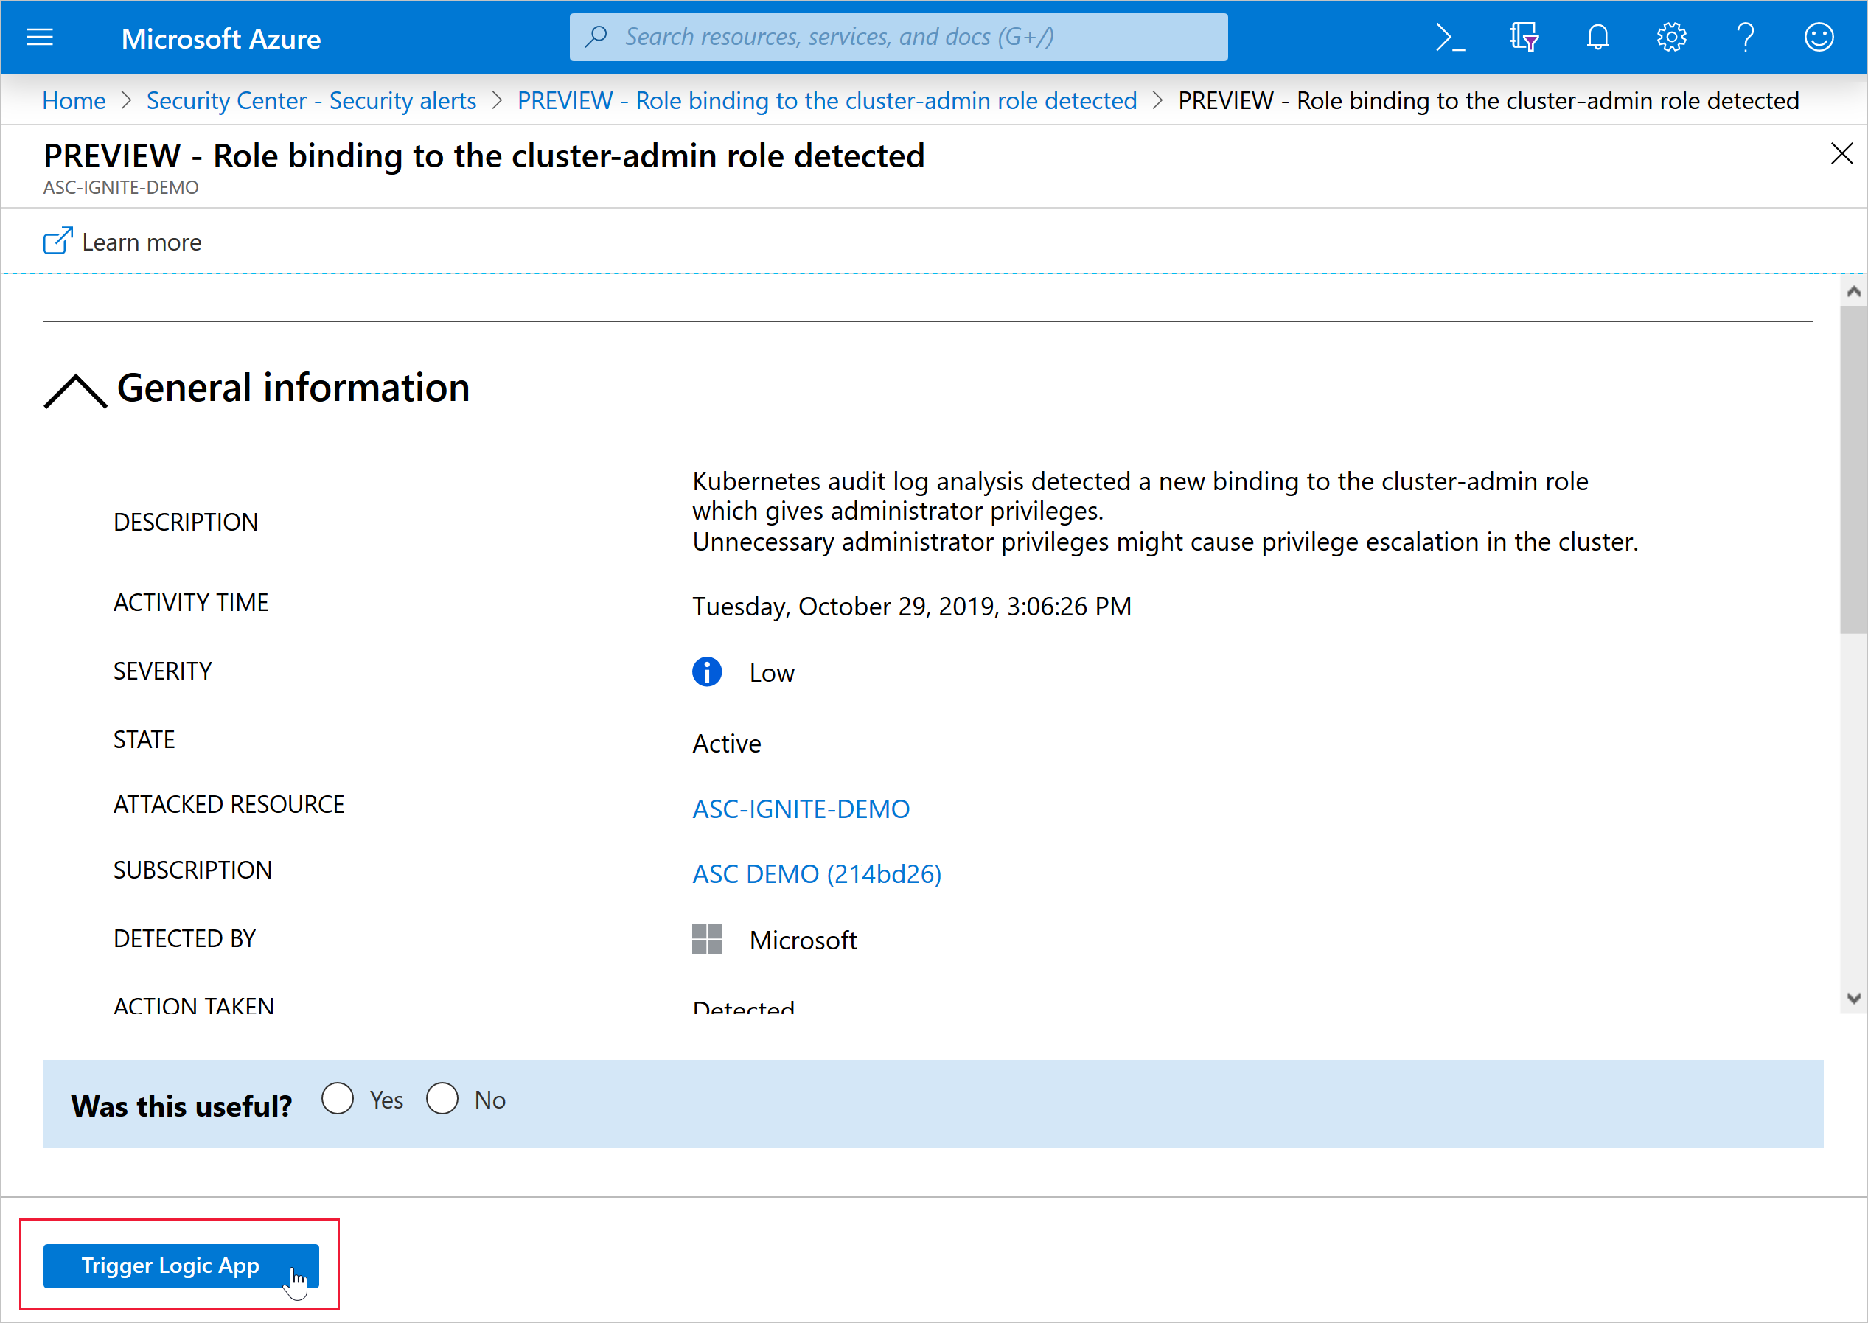
Task: Open the Notifications bell
Action: click(1597, 38)
